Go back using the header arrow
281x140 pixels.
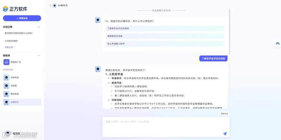point(50,5)
